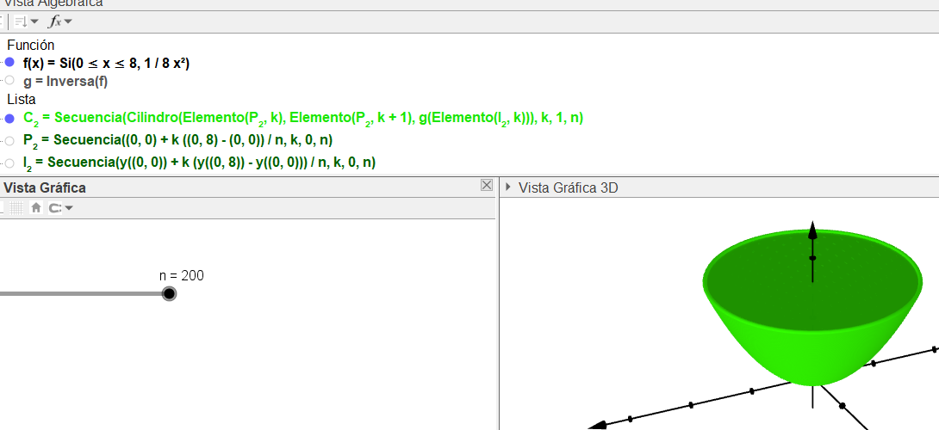
Task: Hide function f(x) using its visibility circle
Action: coord(9,63)
